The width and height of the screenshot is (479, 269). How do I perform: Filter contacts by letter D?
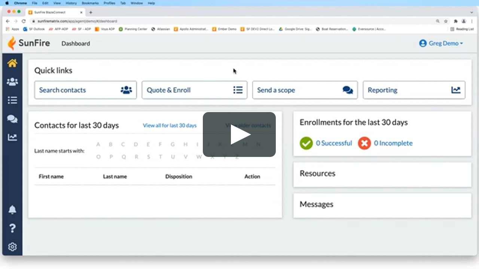pos(136,145)
